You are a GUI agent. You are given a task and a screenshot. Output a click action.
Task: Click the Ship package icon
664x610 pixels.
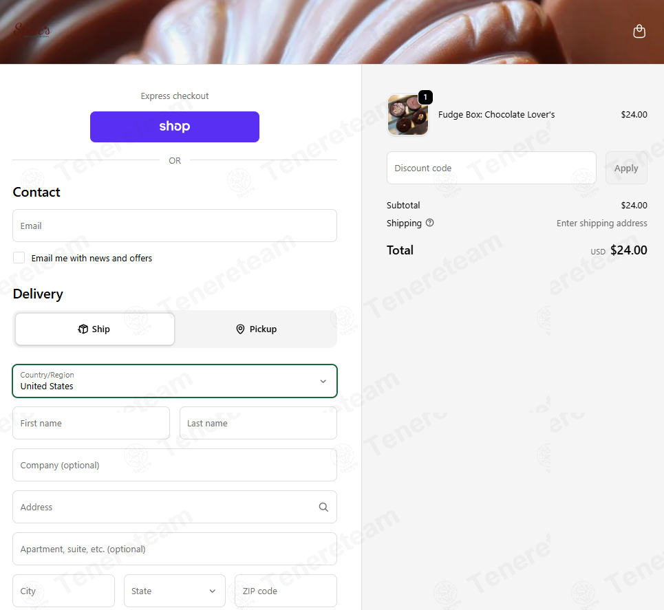click(83, 329)
